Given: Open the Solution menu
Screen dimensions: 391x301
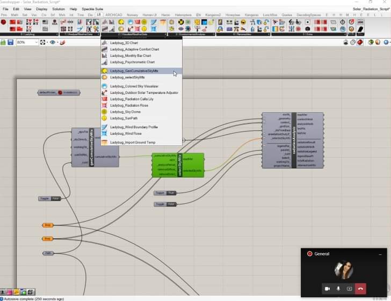Looking at the screenshot, I should pos(59,9).
